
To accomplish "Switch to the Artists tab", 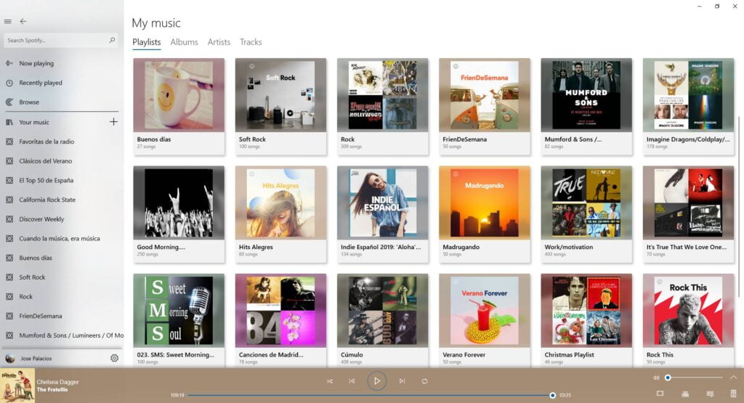I will click(219, 42).
